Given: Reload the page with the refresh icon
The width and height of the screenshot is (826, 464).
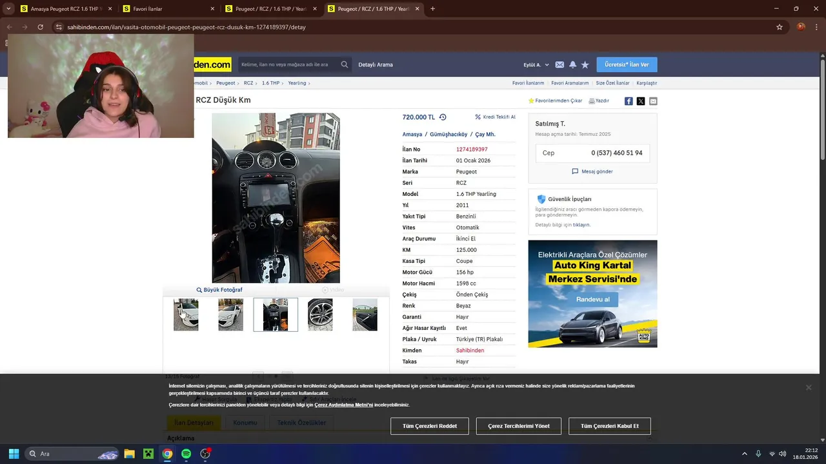Looking at the screenshot, I should 40,27.
